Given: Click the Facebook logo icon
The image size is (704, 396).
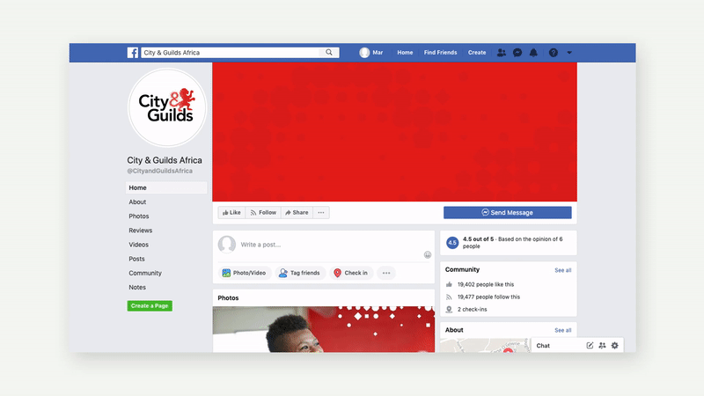Looking at the screenshot, I should point(133,53).
